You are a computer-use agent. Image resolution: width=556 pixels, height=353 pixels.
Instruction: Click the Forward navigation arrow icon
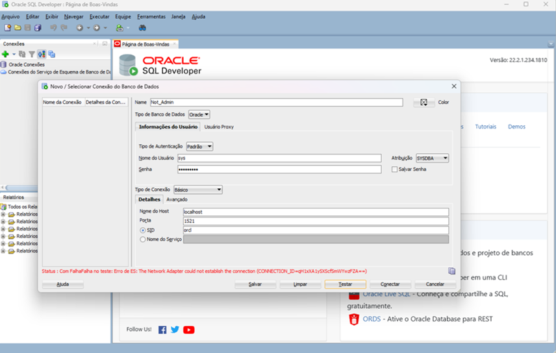click(96, 28)
